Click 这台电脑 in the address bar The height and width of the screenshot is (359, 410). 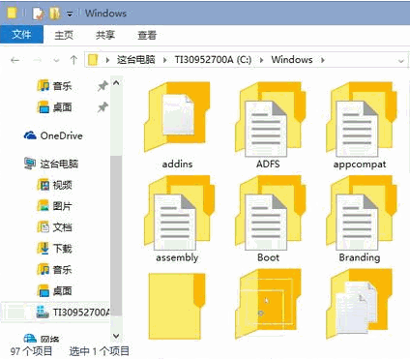[x=135, y=60]
